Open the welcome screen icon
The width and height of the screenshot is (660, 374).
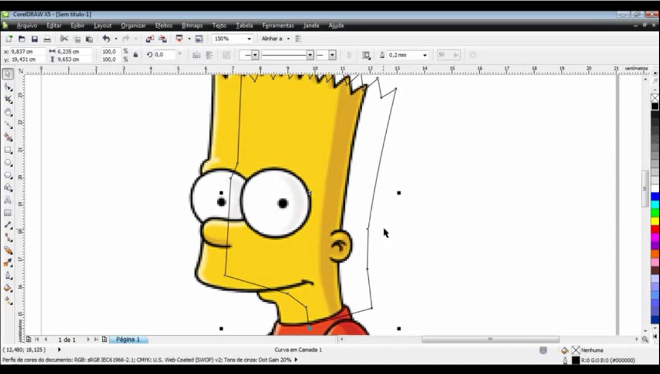click(x=199, y=39)
